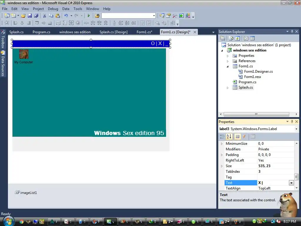Switch to the Form1.cs* code tab
The image size is (301, 226).
click(144, 32)
